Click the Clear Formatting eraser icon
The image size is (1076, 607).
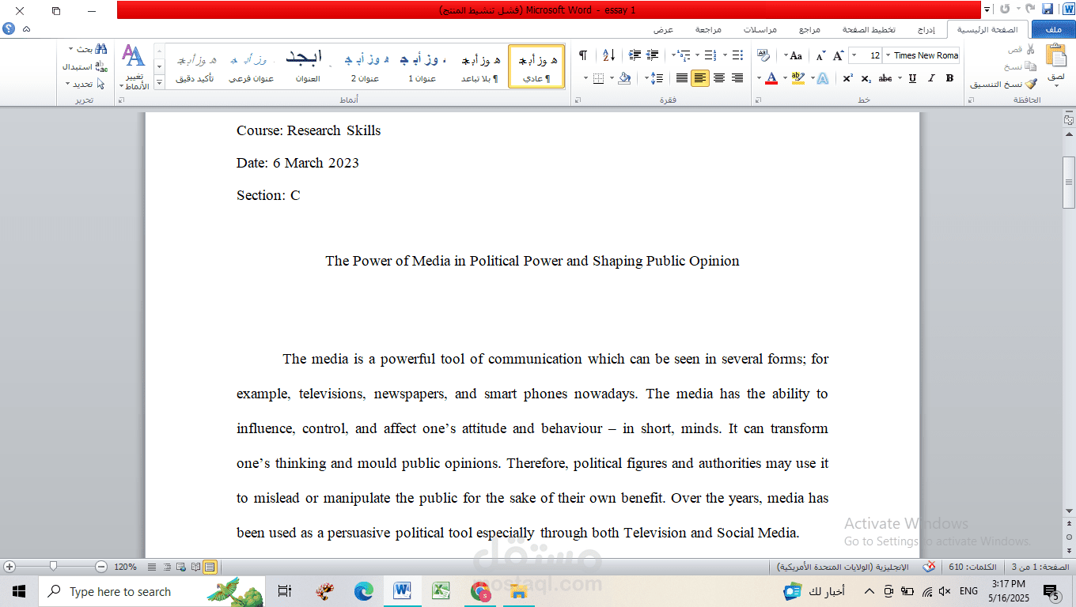pyautogui.click(x=763, y=55)
